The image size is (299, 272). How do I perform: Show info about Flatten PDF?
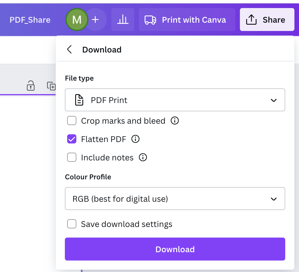pos(135,139)
